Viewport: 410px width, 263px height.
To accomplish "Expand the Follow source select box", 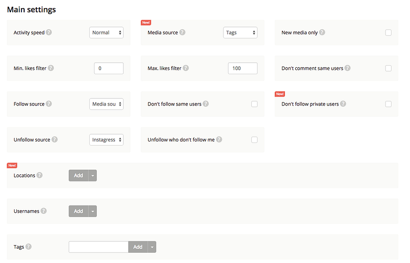I will tap(107, 104).
